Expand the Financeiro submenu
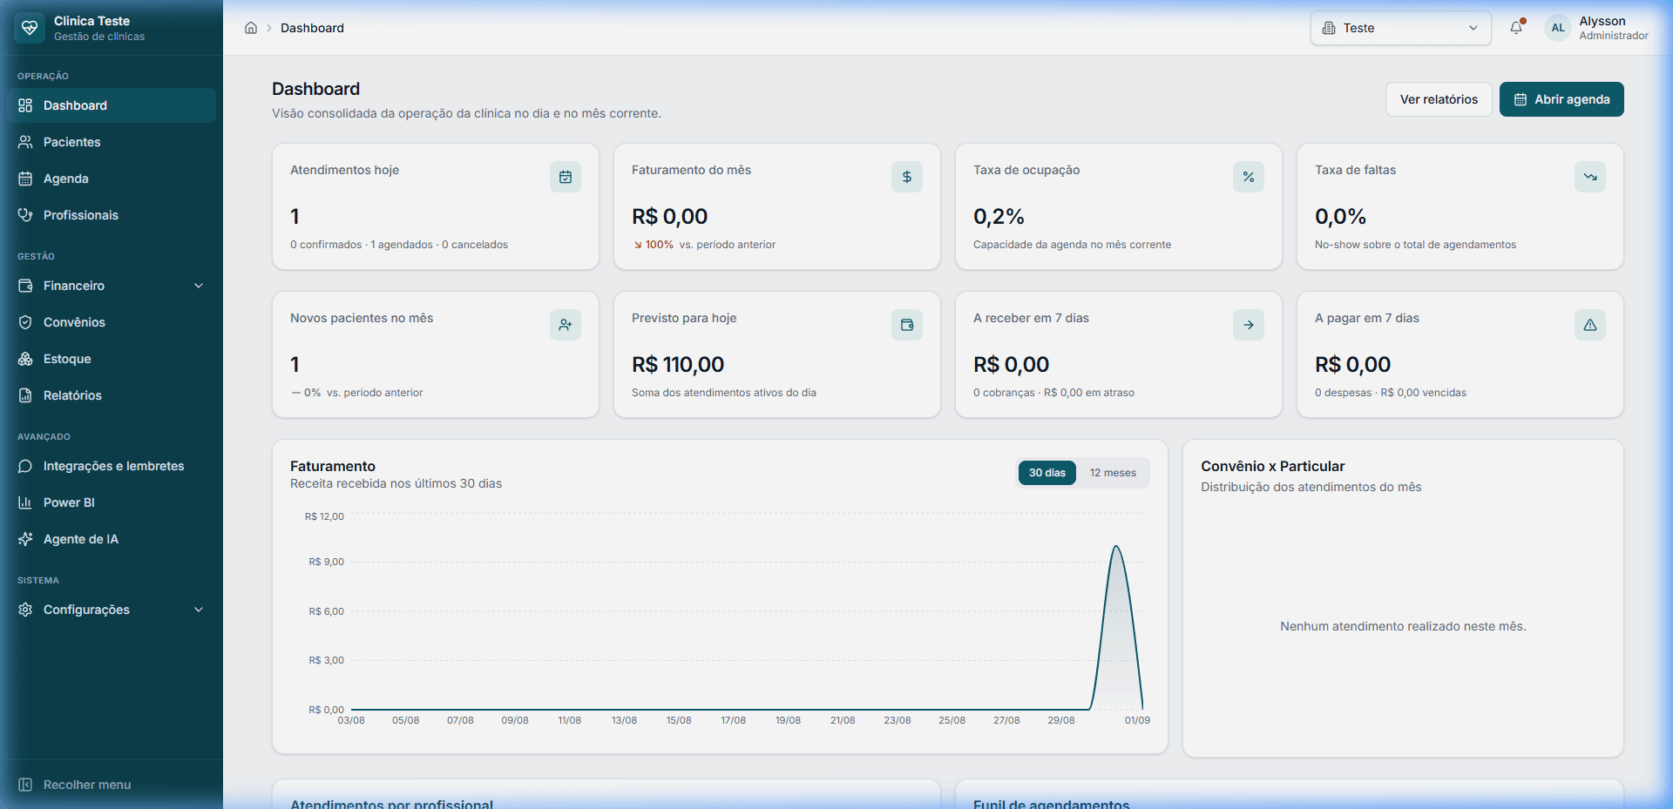Screen dimensions: 1673x809 tap(112, 286)
